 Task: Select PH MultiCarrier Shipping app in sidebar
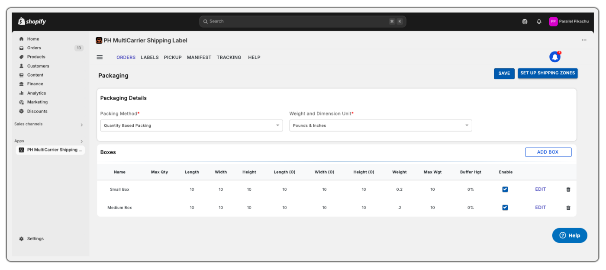pos(50,150)
